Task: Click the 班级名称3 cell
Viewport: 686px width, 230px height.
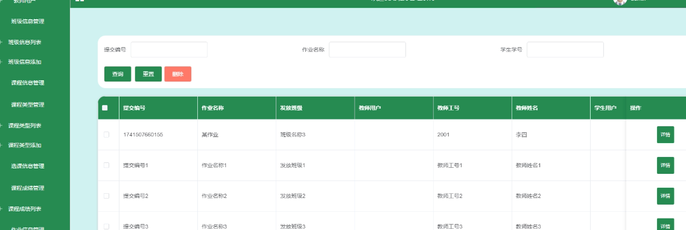Action: click(293, 135)
